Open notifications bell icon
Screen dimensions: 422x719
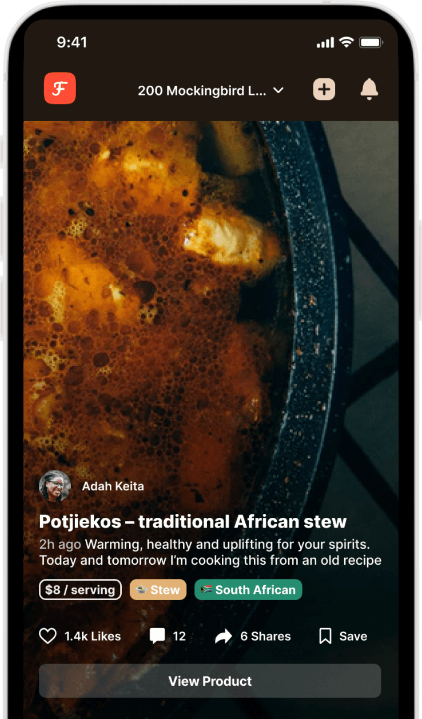coord(369,89)
